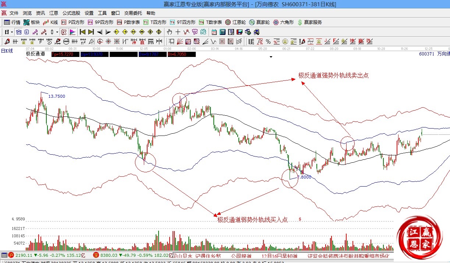Click the crosshair cursor tool

coord(178,32)
